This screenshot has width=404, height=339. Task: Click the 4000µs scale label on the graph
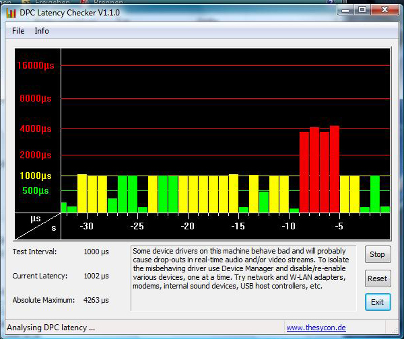pos(35,128)
